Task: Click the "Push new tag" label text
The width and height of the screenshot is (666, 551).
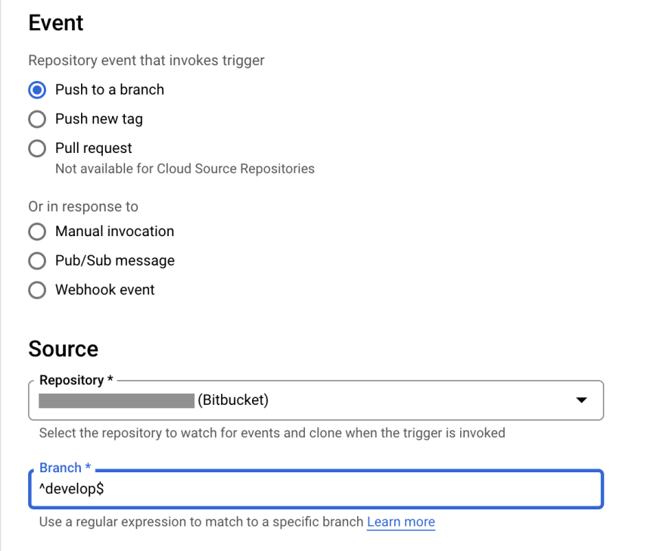Action: [99, 119]
